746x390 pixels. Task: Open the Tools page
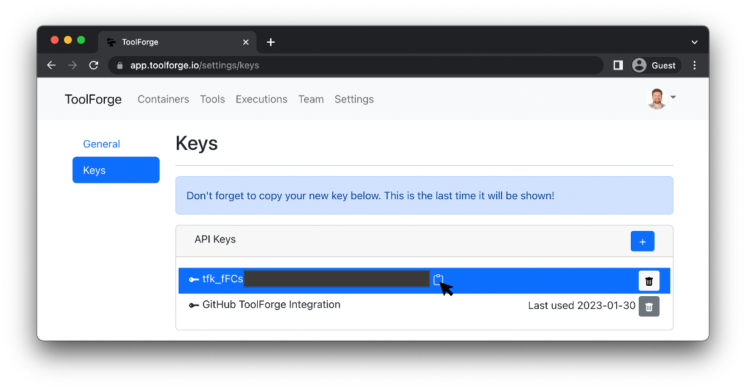click(x=213, y=99)
